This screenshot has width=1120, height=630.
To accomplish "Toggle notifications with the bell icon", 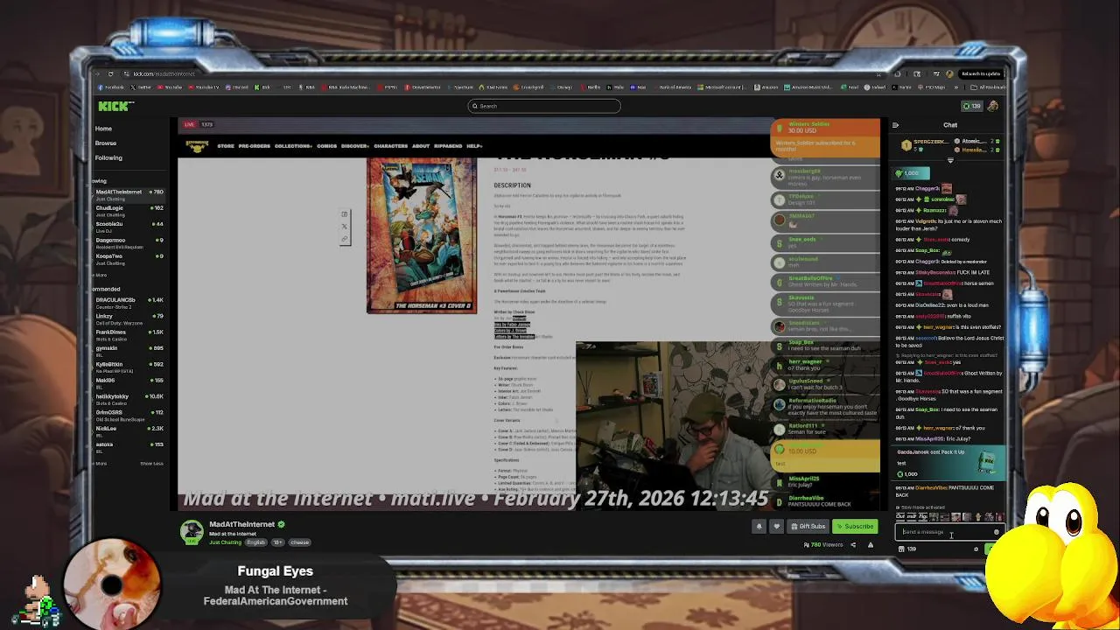I will tap(759, 526).
